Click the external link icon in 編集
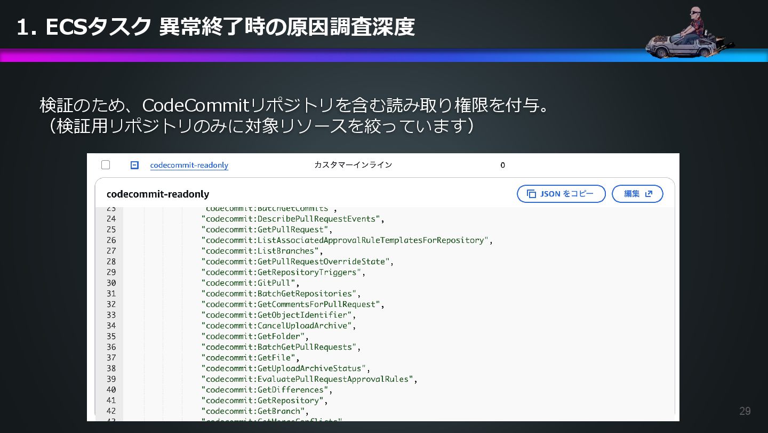768x433 pixels. (649, 194)
